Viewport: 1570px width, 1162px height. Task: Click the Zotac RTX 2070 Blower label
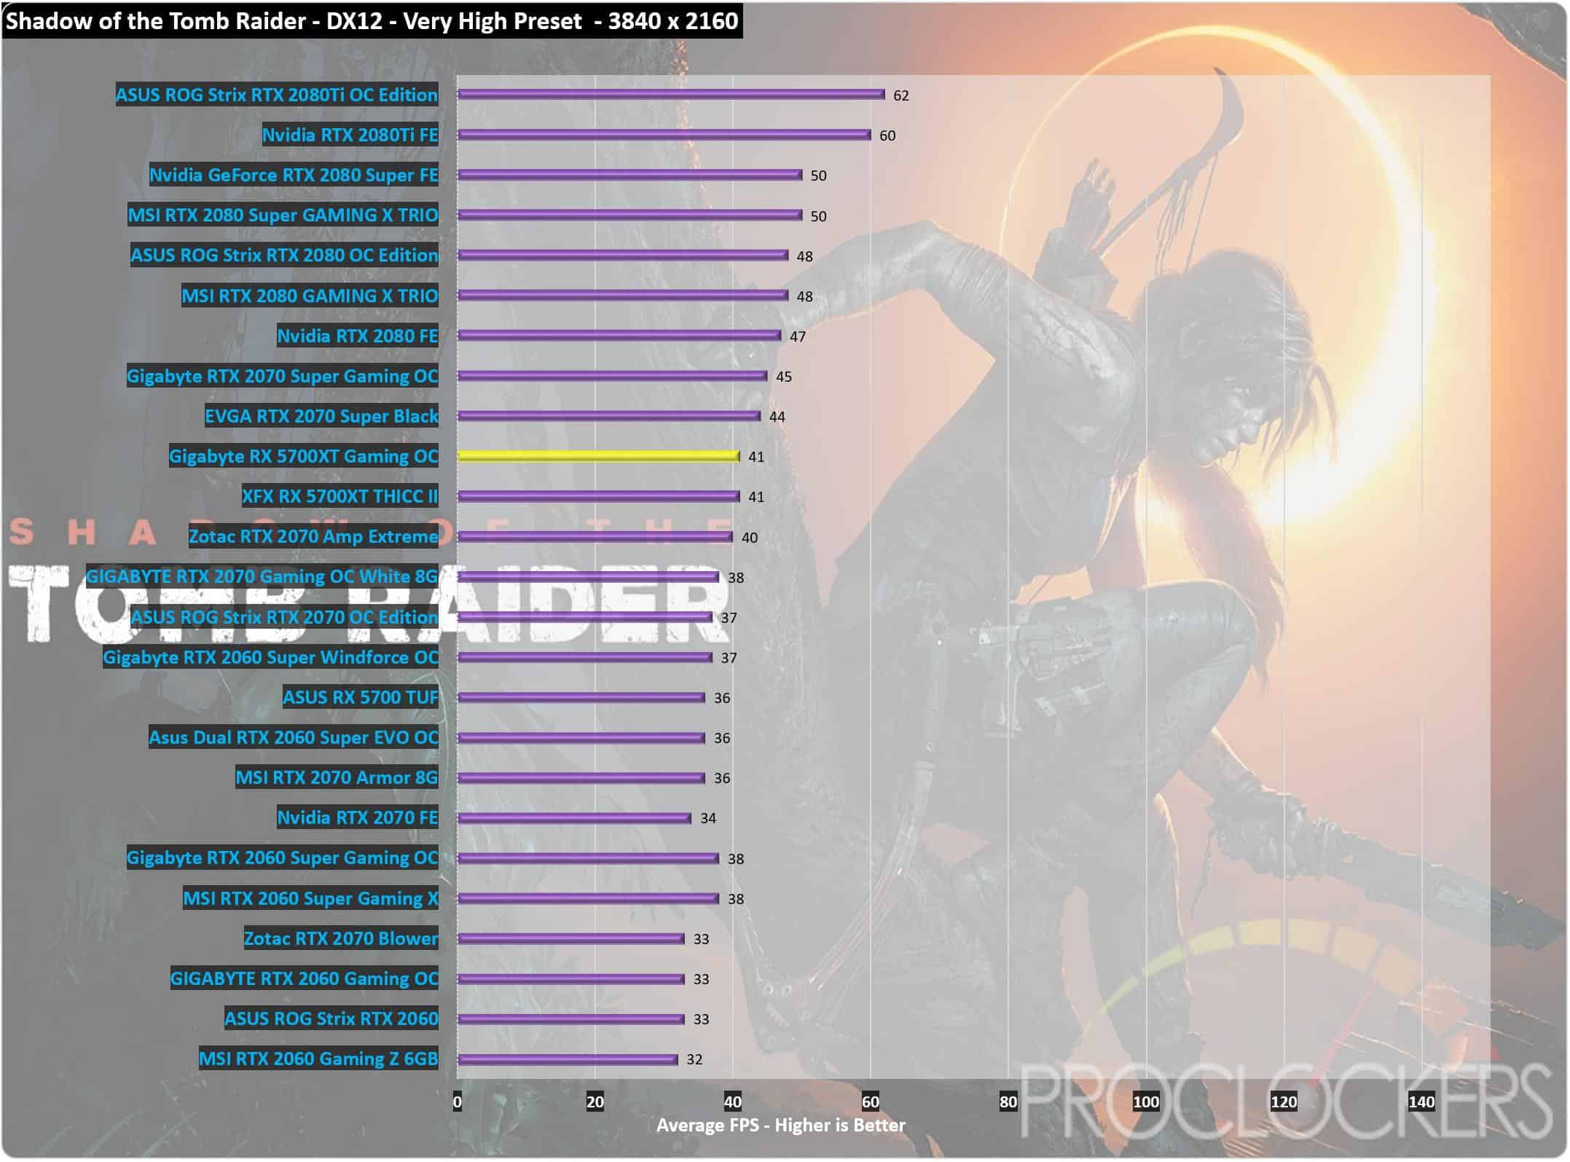point(341,938)
